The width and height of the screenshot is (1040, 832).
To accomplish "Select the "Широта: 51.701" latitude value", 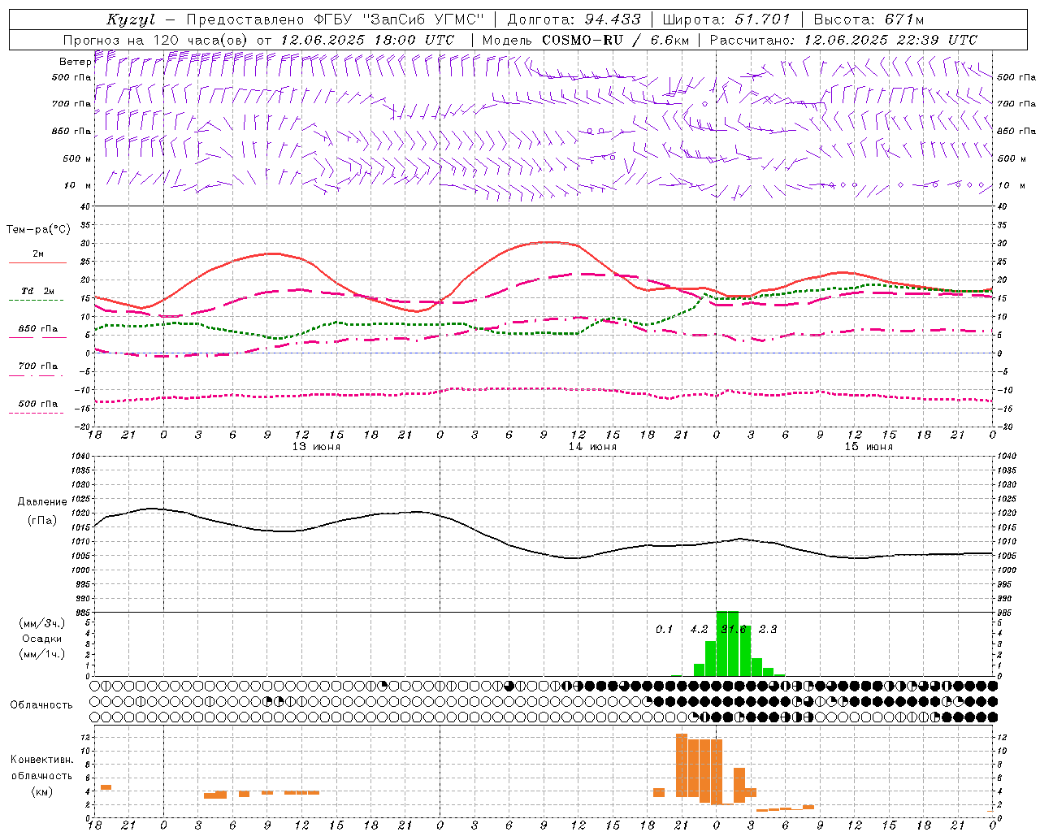I will (726, 19).
